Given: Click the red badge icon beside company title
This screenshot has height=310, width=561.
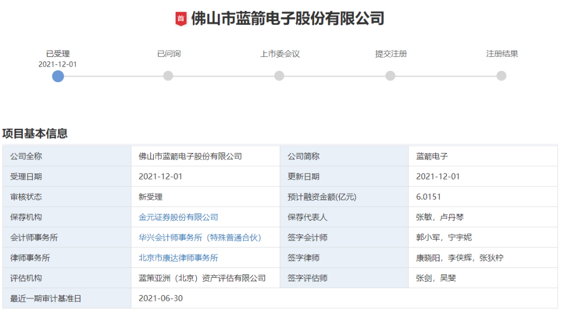Looking at the screenshot, I should click(x=181, y=19).
